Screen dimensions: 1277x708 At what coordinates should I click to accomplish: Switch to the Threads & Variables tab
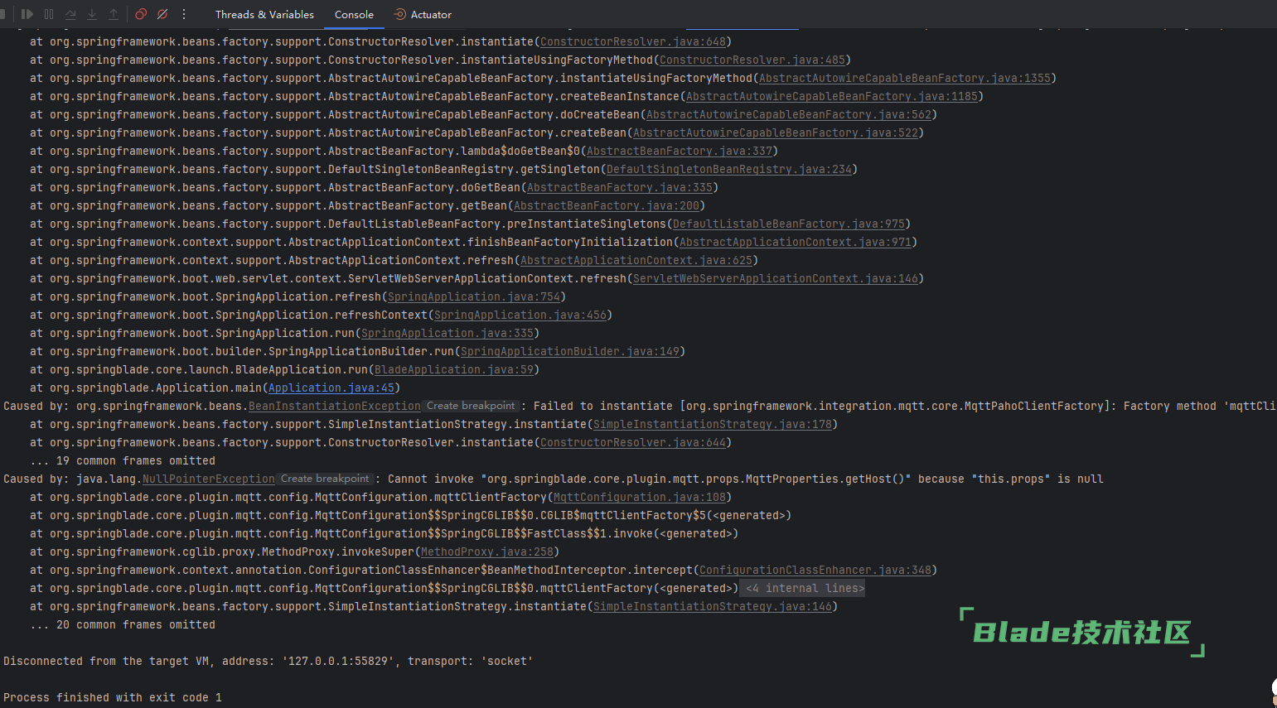point(264,14)
